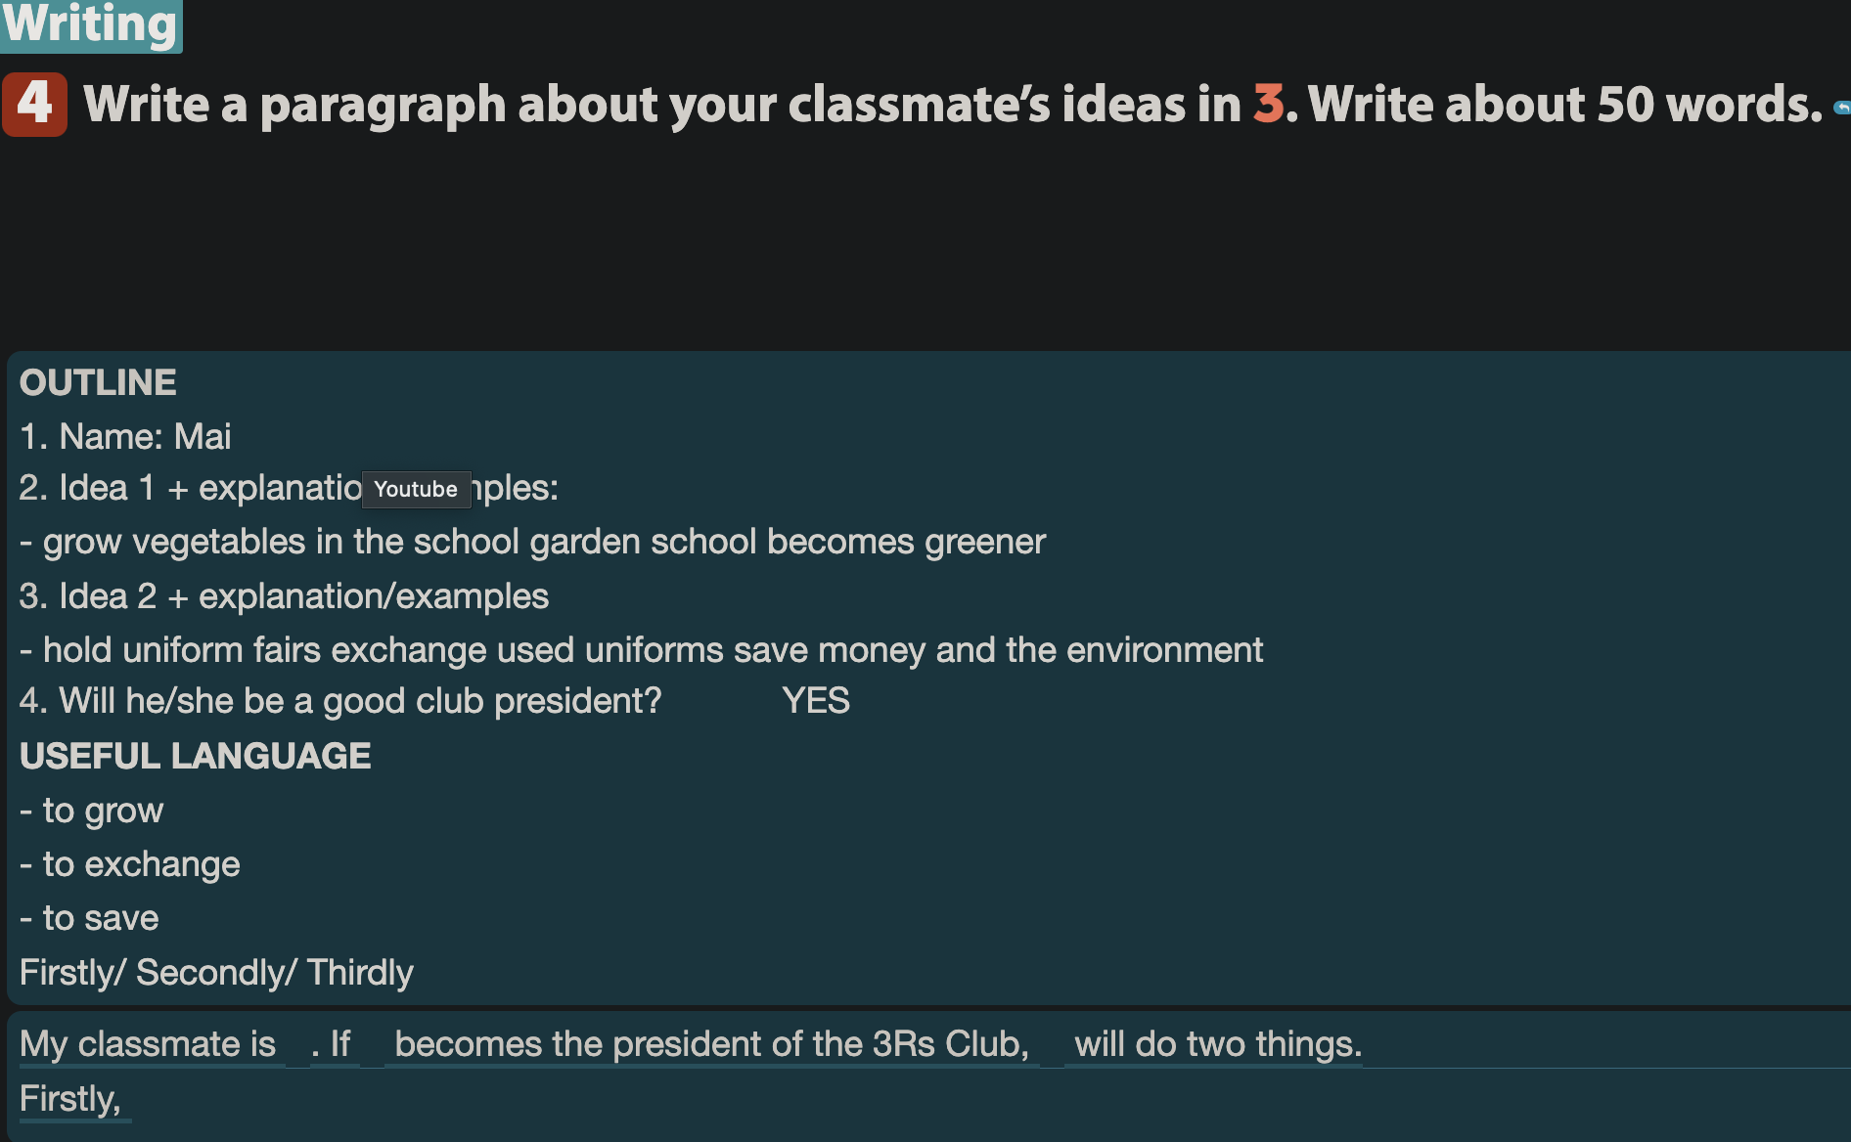Click the YES answer text
This screenshot has height=1142, width=1851.
coord(816,701)
